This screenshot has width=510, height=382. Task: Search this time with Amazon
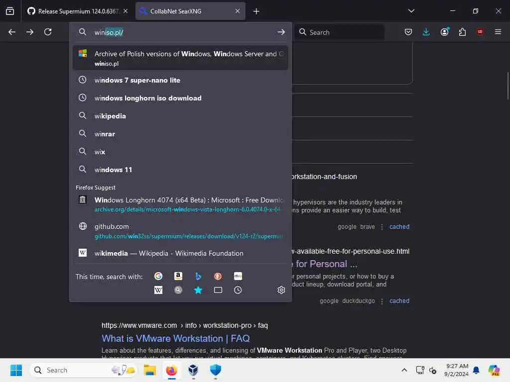point(178,276)
